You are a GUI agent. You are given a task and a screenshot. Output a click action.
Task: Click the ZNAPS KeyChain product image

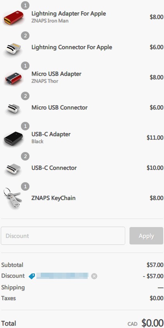[13, 198]
